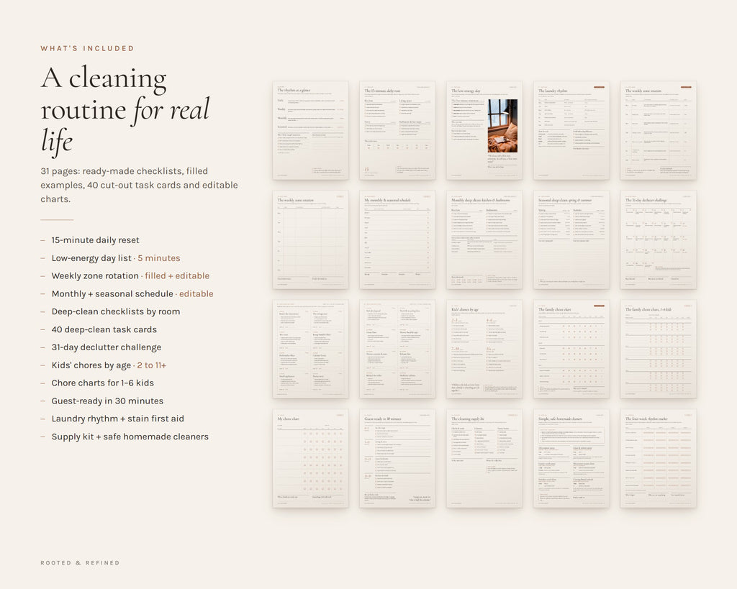Viewport: 737px width, 589px height.
Task: Select task cards page with 'Behind the toilet' card
Action: (397, 349)
